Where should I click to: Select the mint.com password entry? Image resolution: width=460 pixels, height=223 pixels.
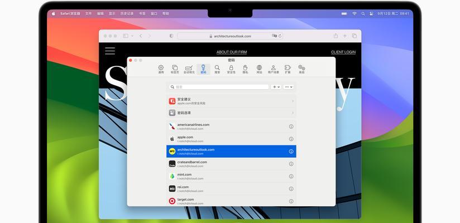pyautogui.click(x=231, y=176)
